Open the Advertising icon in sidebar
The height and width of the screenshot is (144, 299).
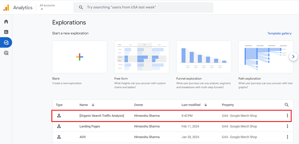(6, 53)
